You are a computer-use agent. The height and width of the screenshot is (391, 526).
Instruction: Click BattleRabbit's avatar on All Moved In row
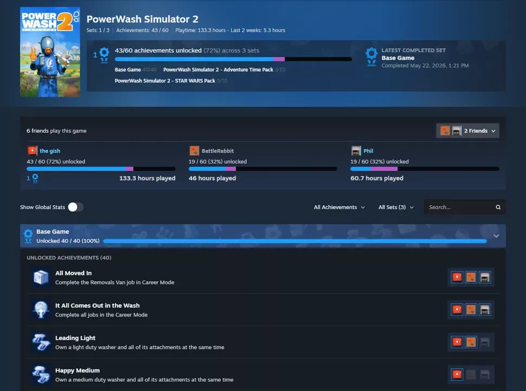pyautogui.click(x=471, y=278)
